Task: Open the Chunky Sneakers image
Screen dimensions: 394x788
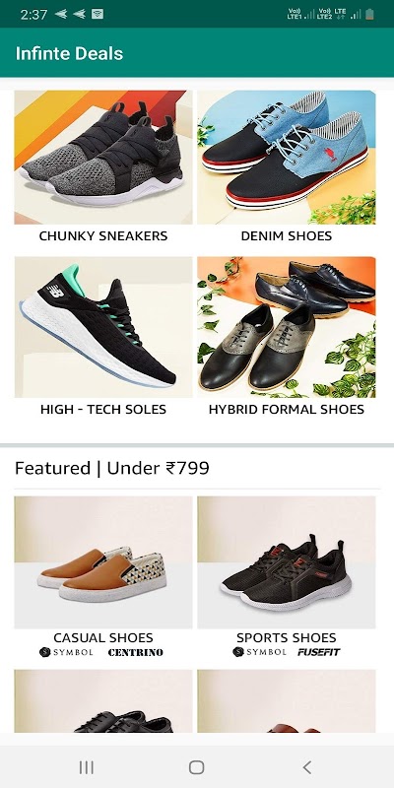Action: click(x=103, y=158)
